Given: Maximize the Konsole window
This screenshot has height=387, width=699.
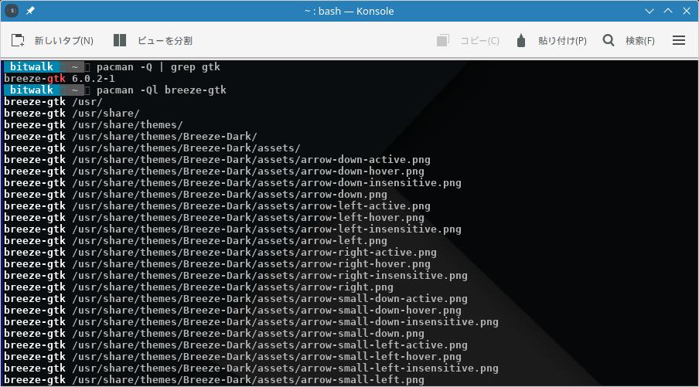Looking at the screenshot, I should (668, 11).
